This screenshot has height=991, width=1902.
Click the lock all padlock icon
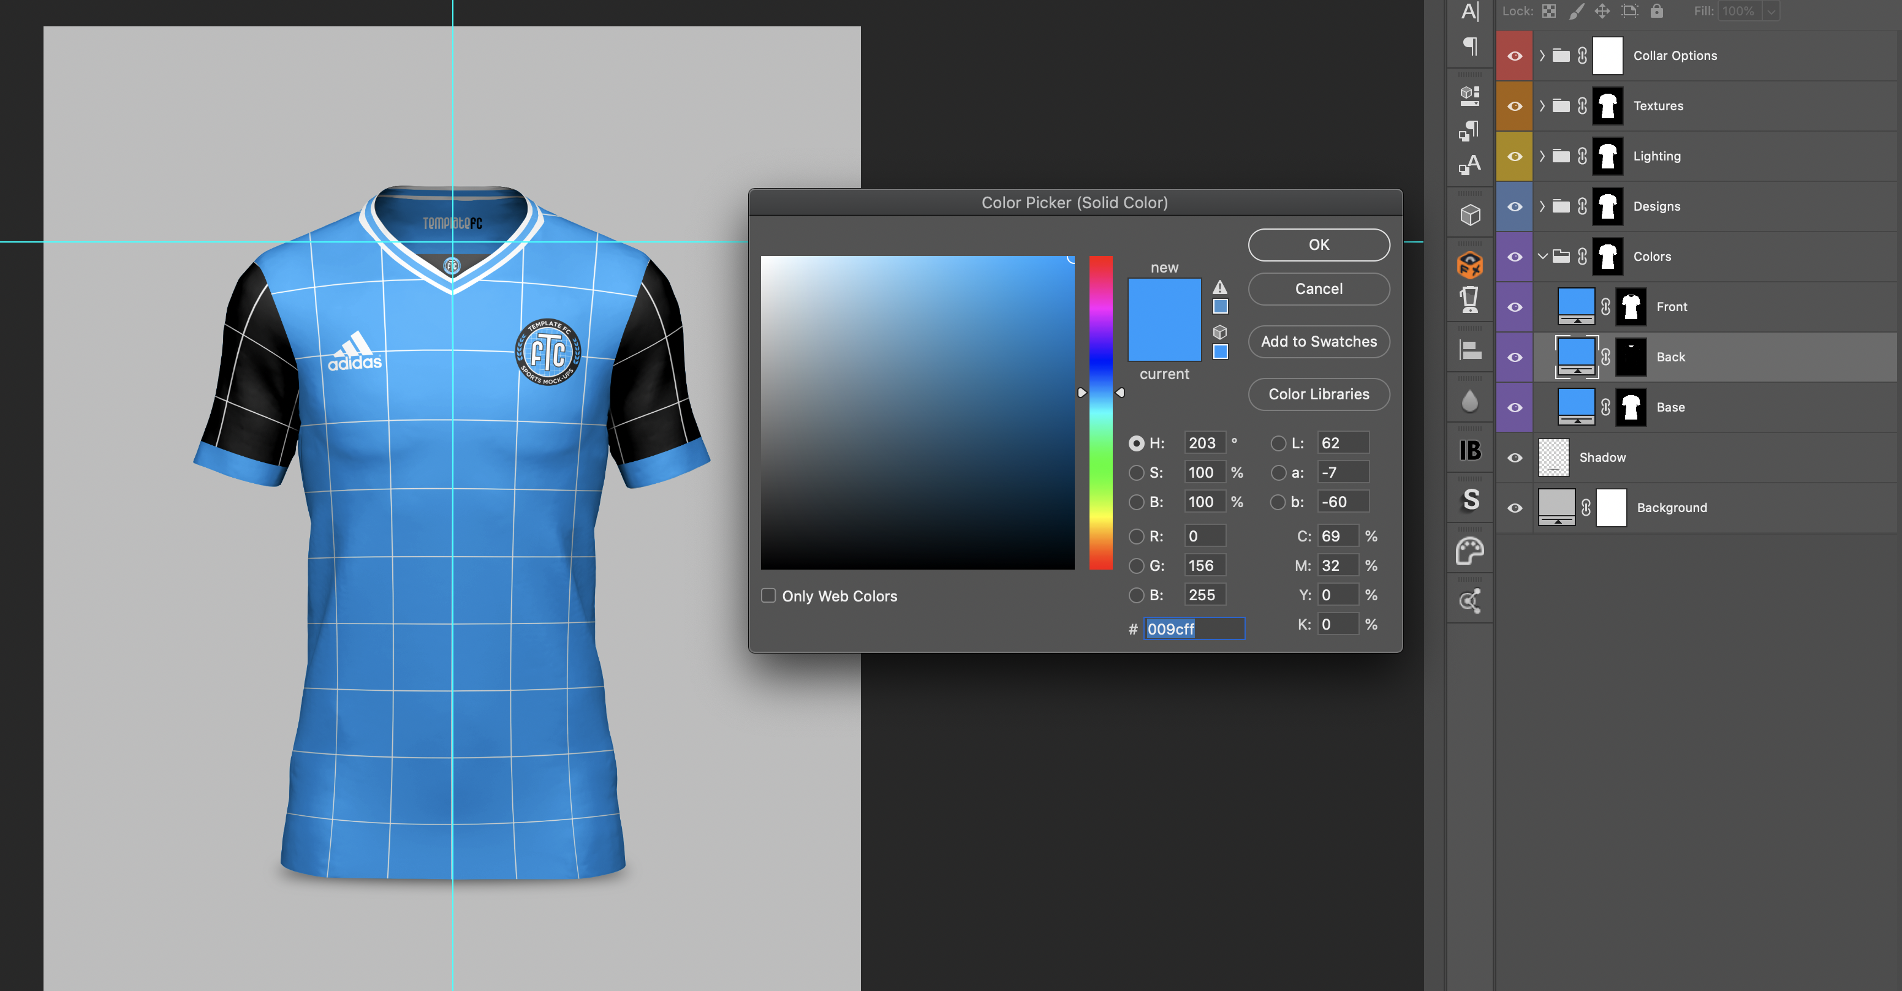[1657, 11]
